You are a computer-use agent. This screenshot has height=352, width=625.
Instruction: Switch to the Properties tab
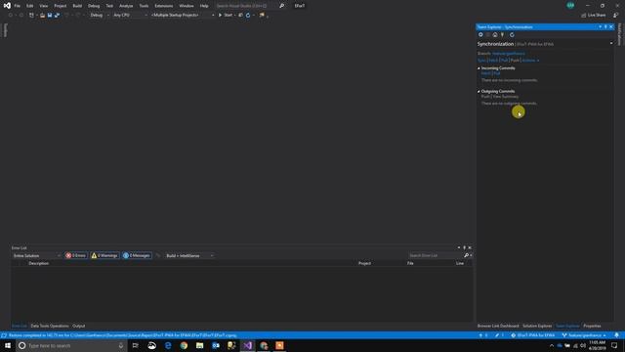[x=592, y=326]
